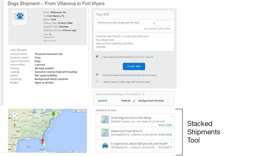Screen dimensions: 270x156
Task: Open Jason V driver profile
Action: (x=103, y=101)
